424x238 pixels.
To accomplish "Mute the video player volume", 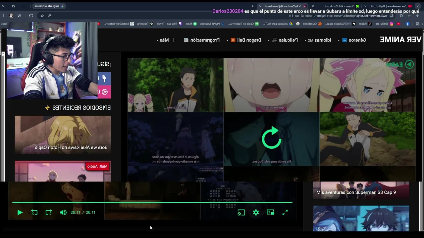I will pos(63,213).
